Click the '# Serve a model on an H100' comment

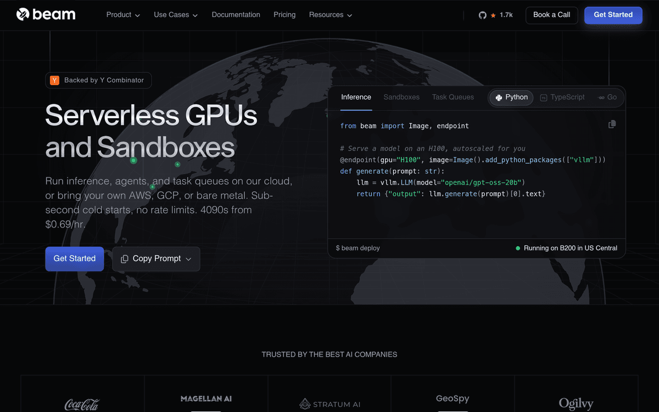[433, 148]
